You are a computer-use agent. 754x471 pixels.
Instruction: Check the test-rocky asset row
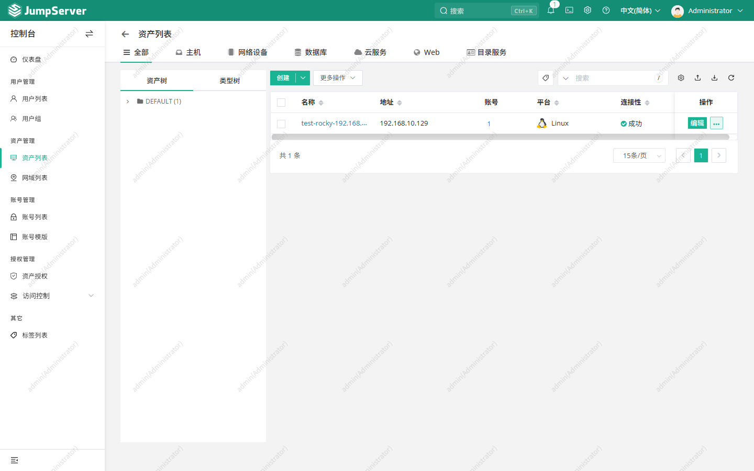281,124
